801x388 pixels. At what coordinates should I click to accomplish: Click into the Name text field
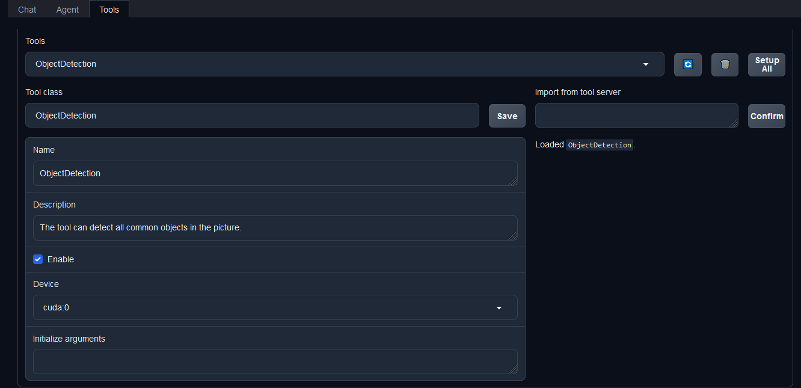pyautogui.click(x=275, y=173)
